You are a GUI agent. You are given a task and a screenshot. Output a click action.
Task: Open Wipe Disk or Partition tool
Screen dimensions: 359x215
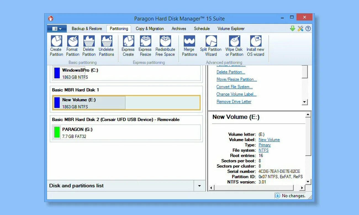234,46
